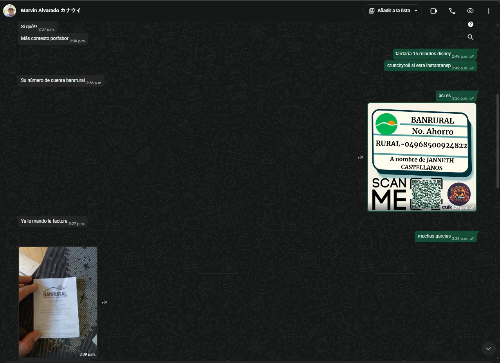Image resolution: width=500 pixels, height=363 pixels.
Task: Open the three-dot options menu
Action: 488,11
